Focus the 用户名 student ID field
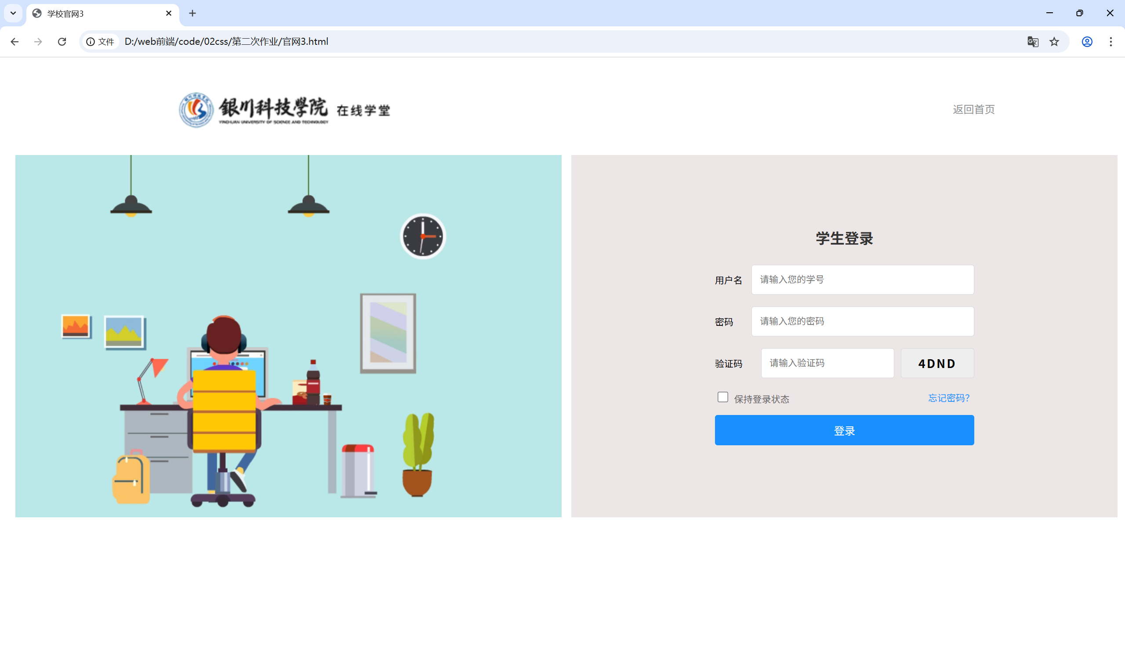This screenshot has height=671, width=1125. pyautogui.click(x=862, y=279)
